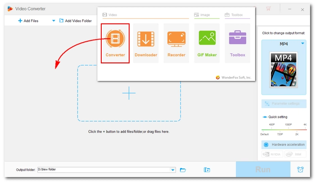The width and height of the screenshot is (315, 182).
Task: Select the Video section tab
Action: point(110,15)
